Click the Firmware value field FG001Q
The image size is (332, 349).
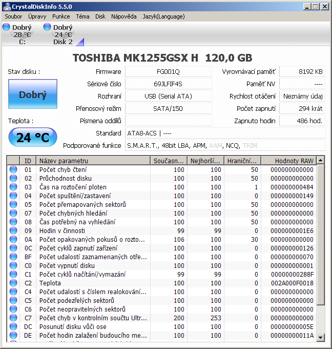(168, 72)
